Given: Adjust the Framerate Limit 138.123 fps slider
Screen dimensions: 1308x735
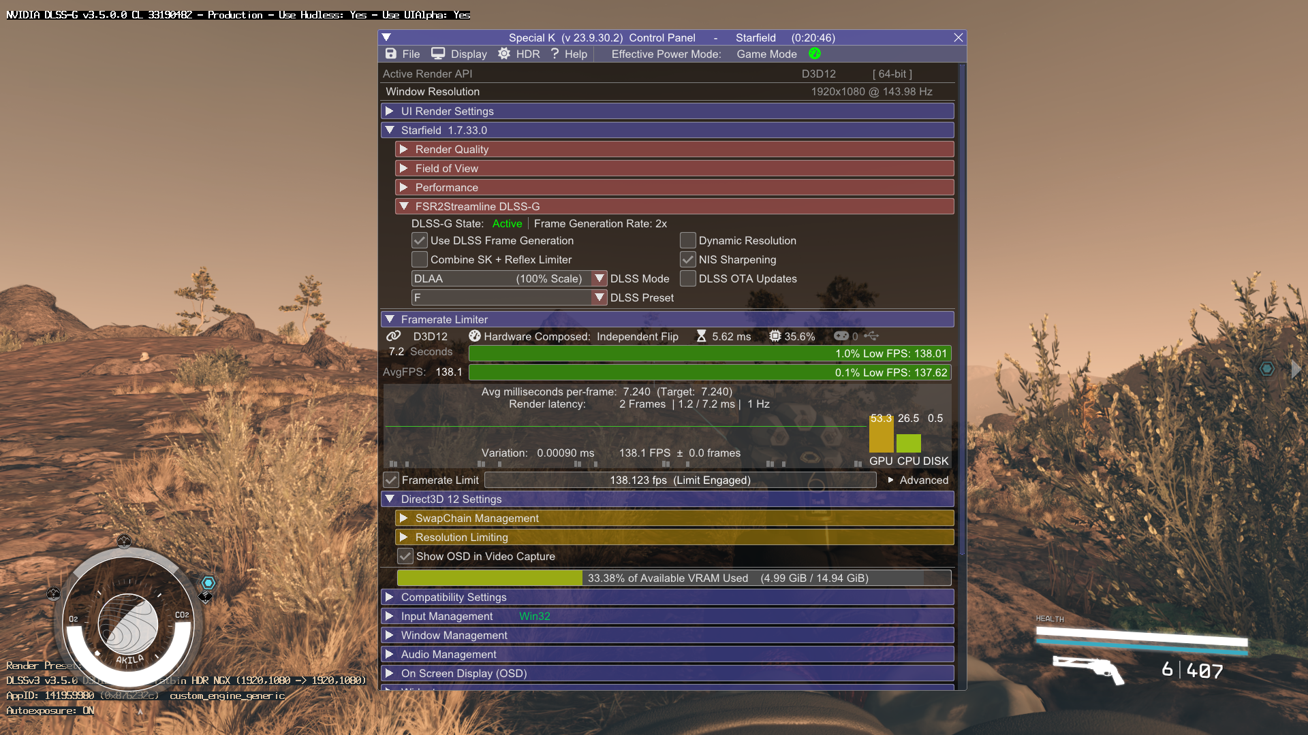Looking at the screenshot, I should click(680, 480).
